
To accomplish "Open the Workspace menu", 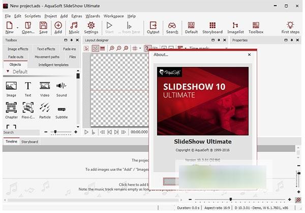I will point(113,16).
